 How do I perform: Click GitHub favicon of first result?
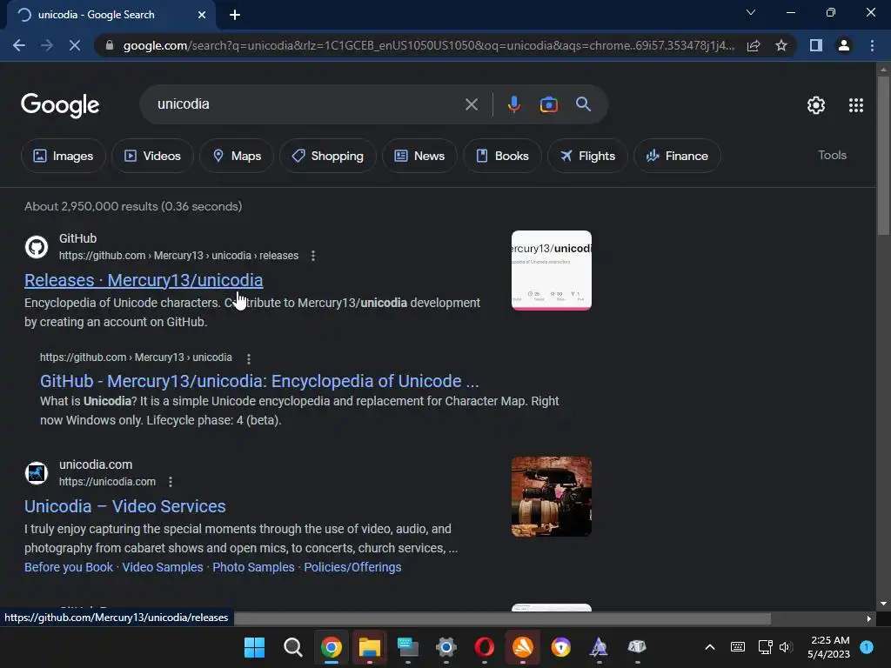(37, 247)
